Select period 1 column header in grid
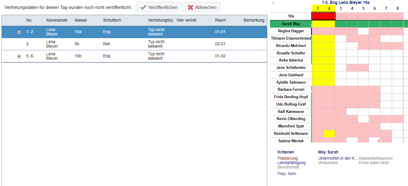Screen dimensions: 408x186 318,9
